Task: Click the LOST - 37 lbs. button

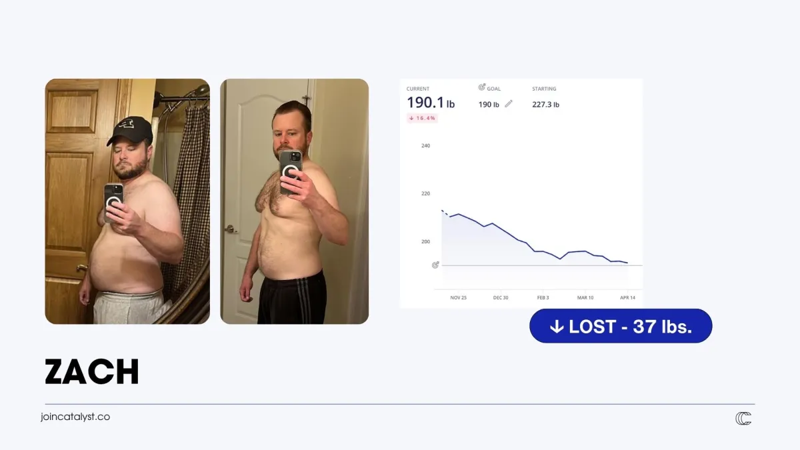Action: tap(621, 326)
